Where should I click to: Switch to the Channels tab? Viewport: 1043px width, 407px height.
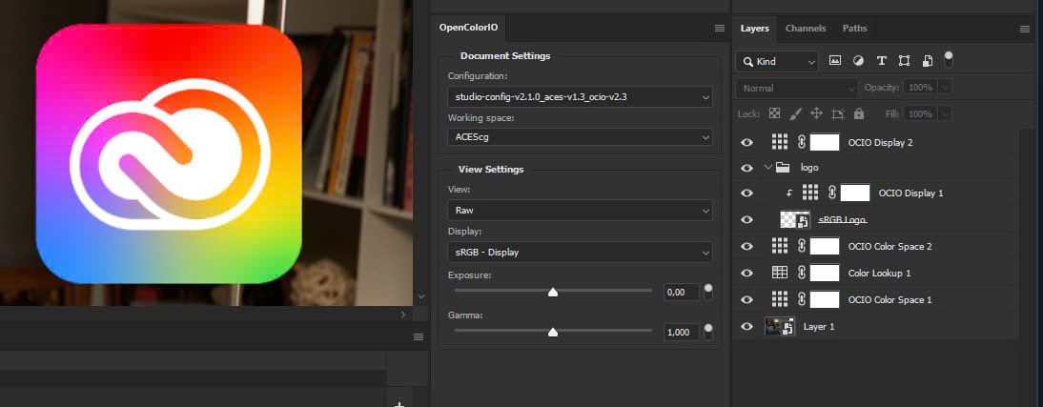[806, 29]
